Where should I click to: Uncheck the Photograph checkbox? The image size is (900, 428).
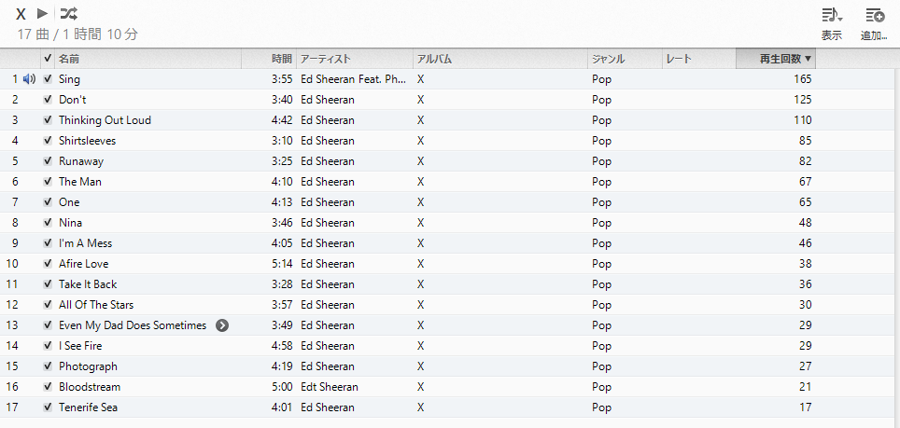coord(48,366)
